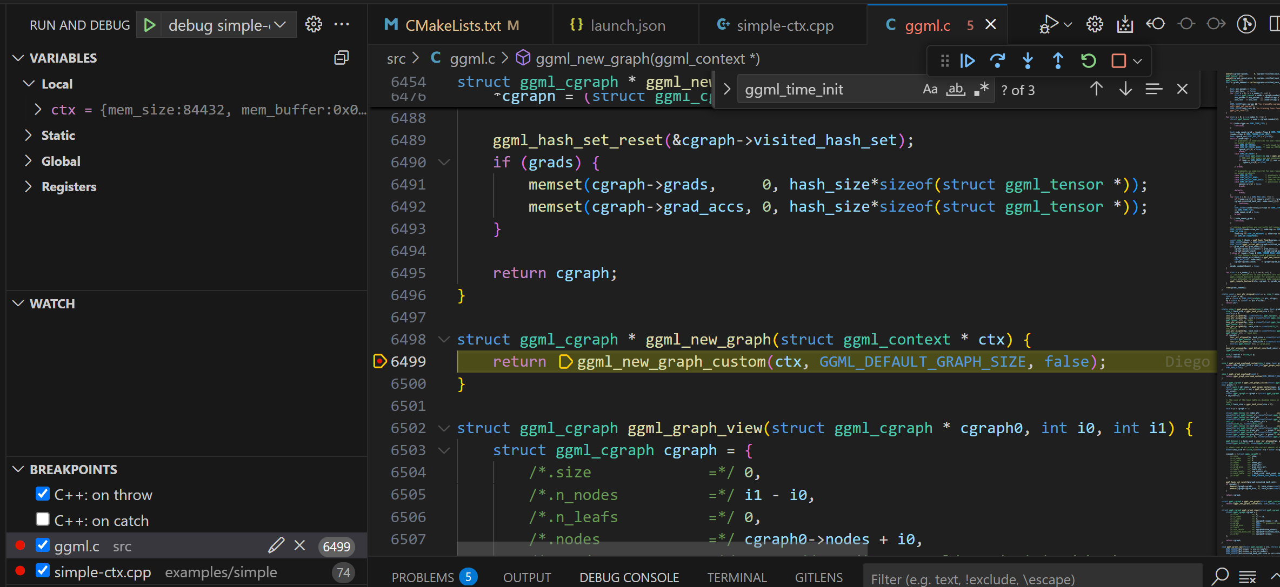The image size is (1280, 587).
Task: Click the debug Continue button
Action: (x=967, y=61)
